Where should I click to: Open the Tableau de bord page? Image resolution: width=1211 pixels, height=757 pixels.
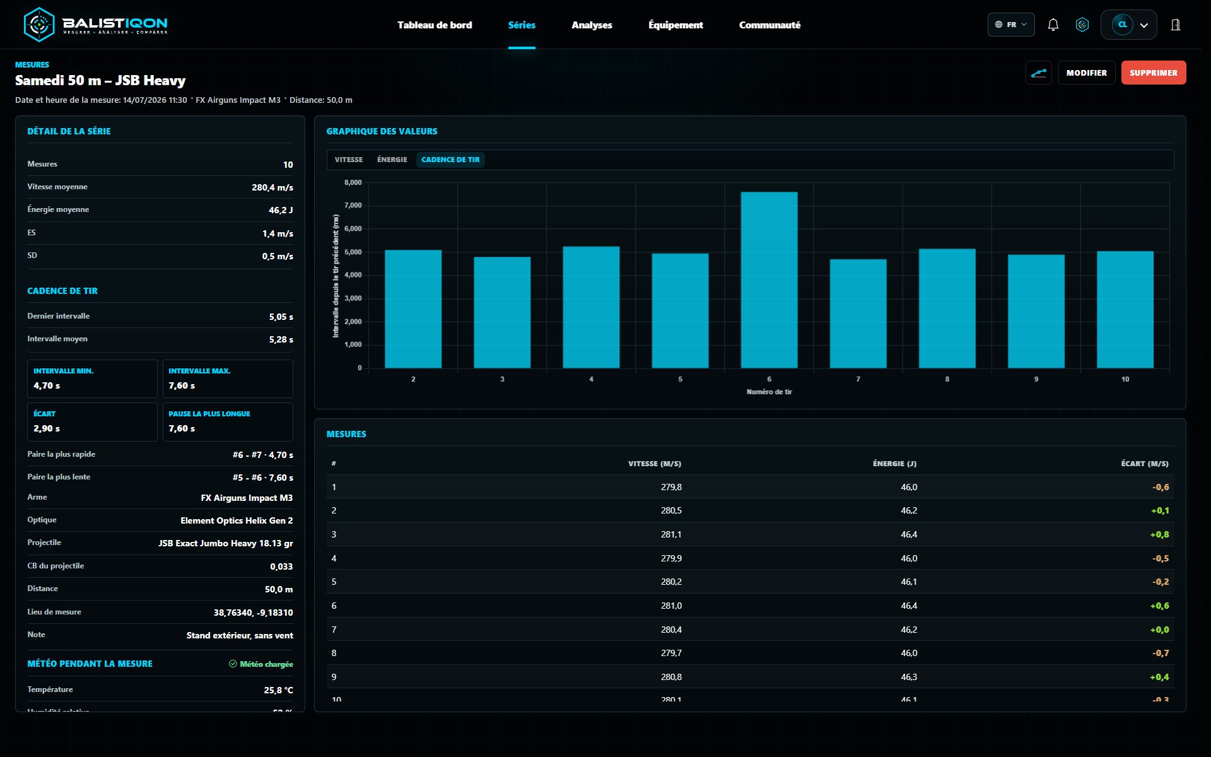point(435,25)
